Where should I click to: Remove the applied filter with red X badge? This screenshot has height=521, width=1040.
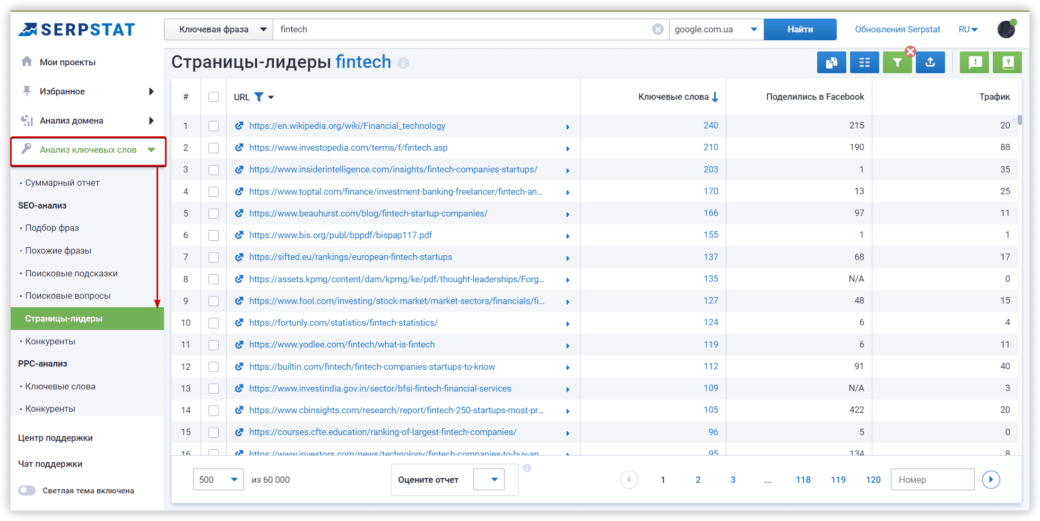click(x=911, y=51)
